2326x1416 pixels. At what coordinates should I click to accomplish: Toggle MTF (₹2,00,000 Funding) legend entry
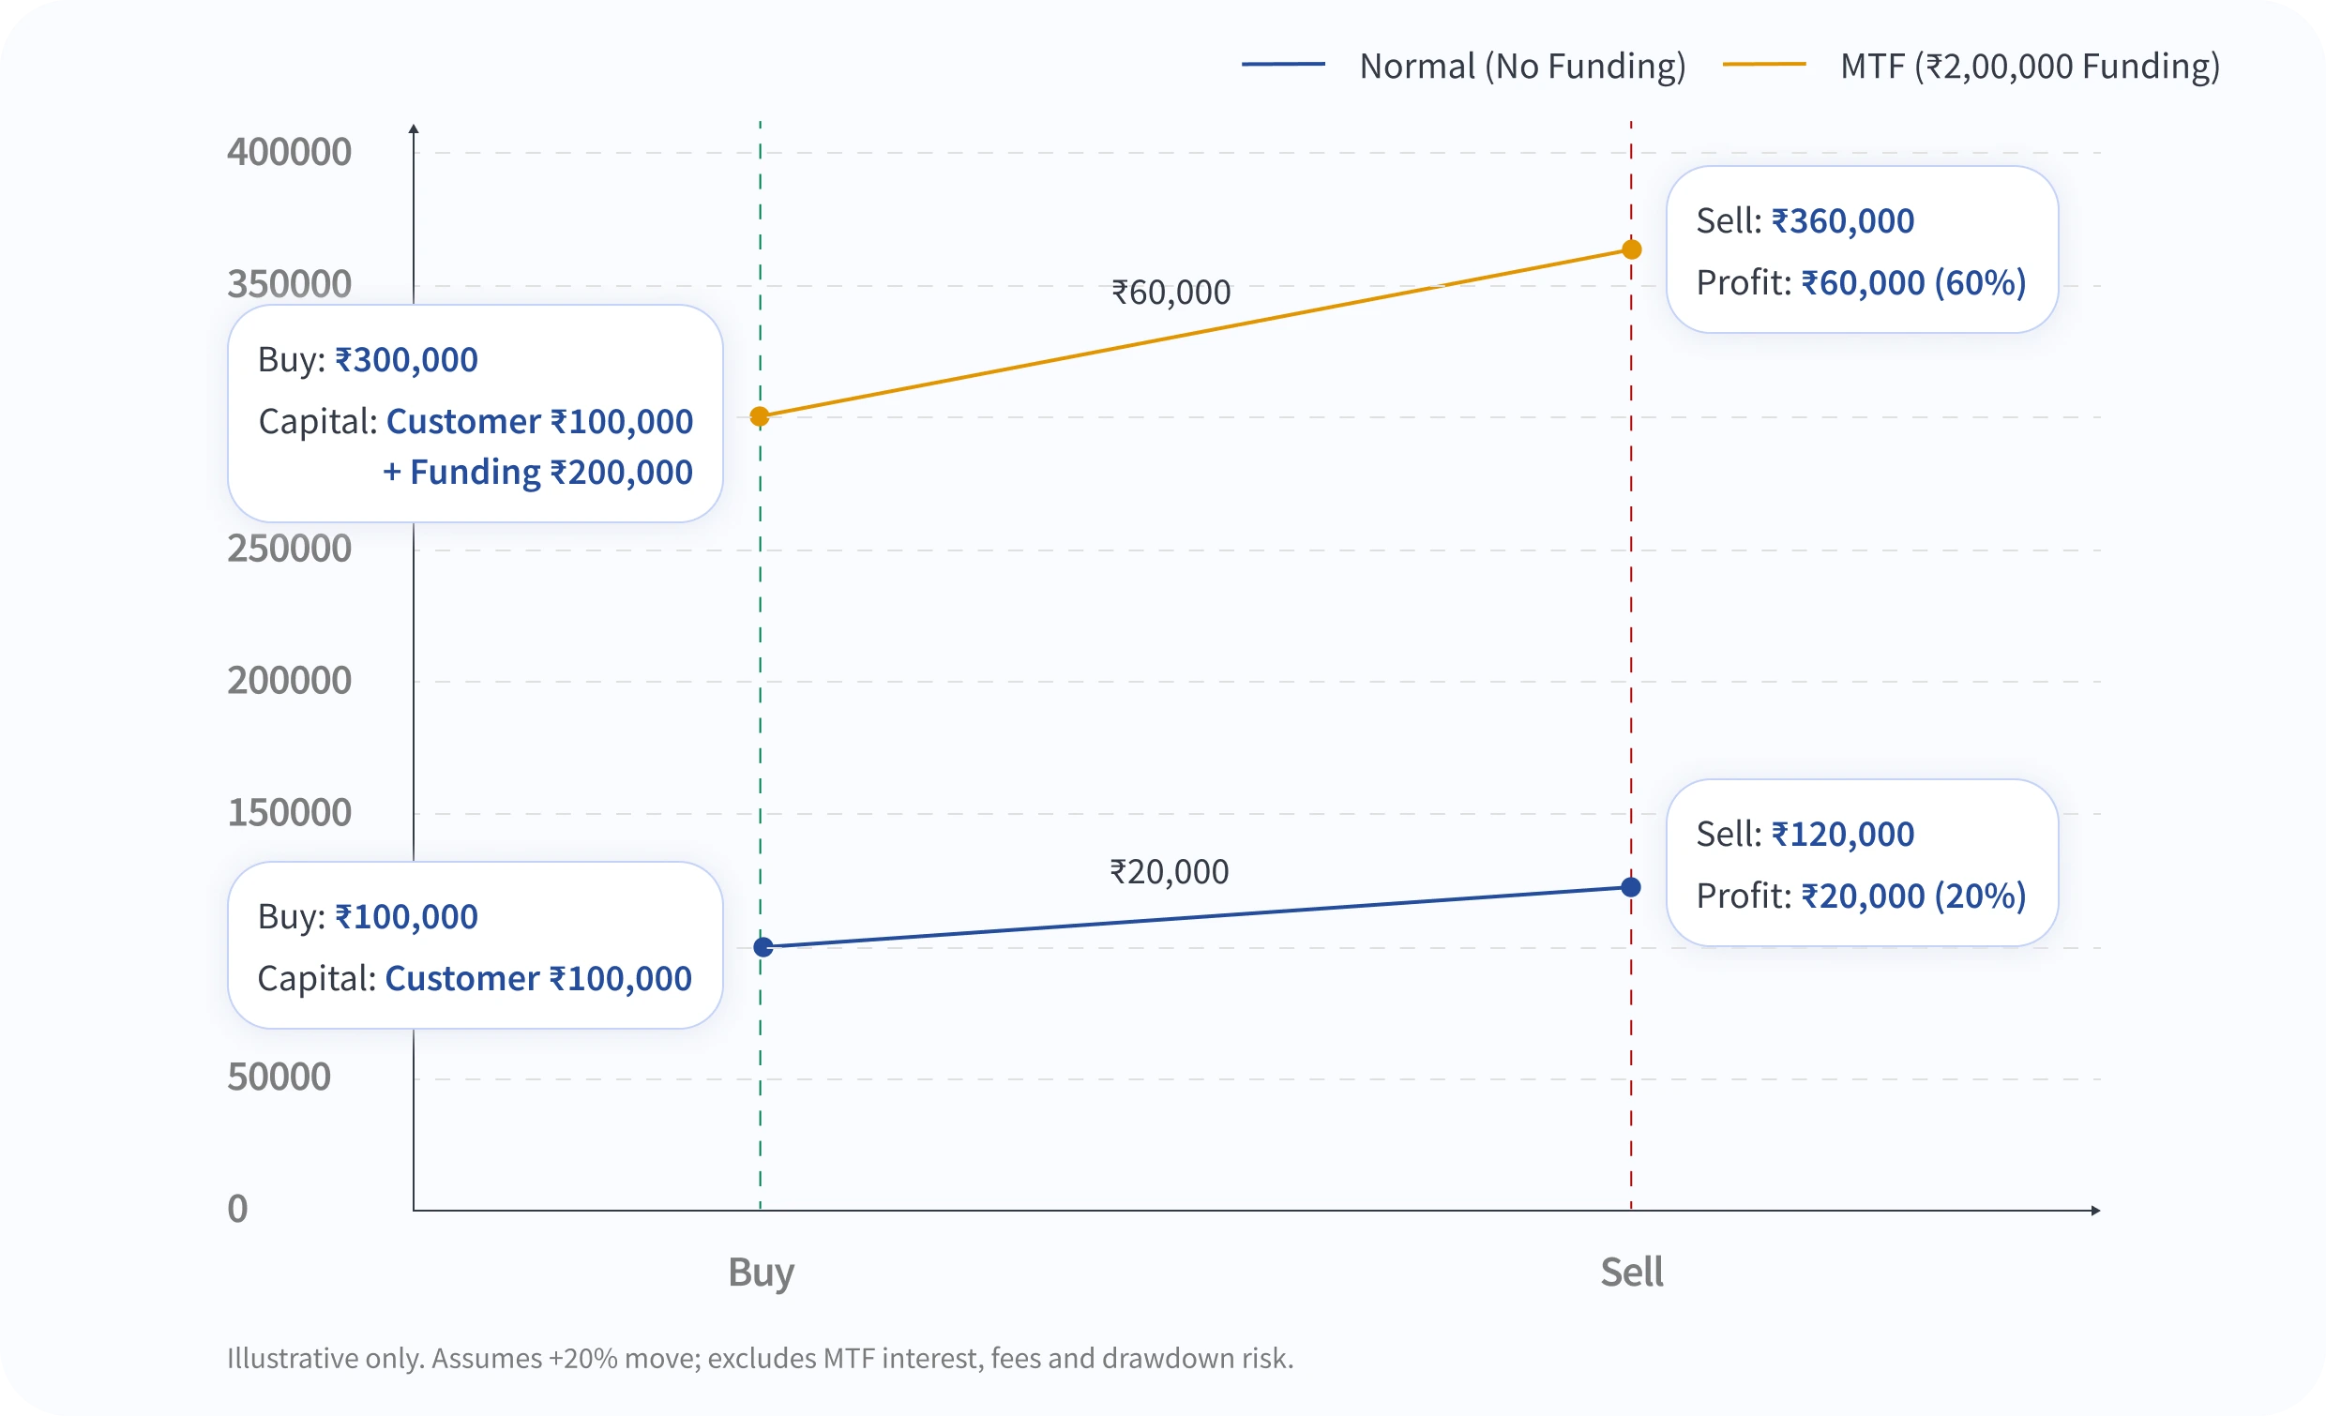tap(2030, 66)
